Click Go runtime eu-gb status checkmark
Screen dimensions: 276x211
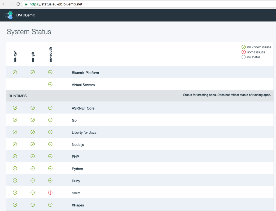click(33, 120)
